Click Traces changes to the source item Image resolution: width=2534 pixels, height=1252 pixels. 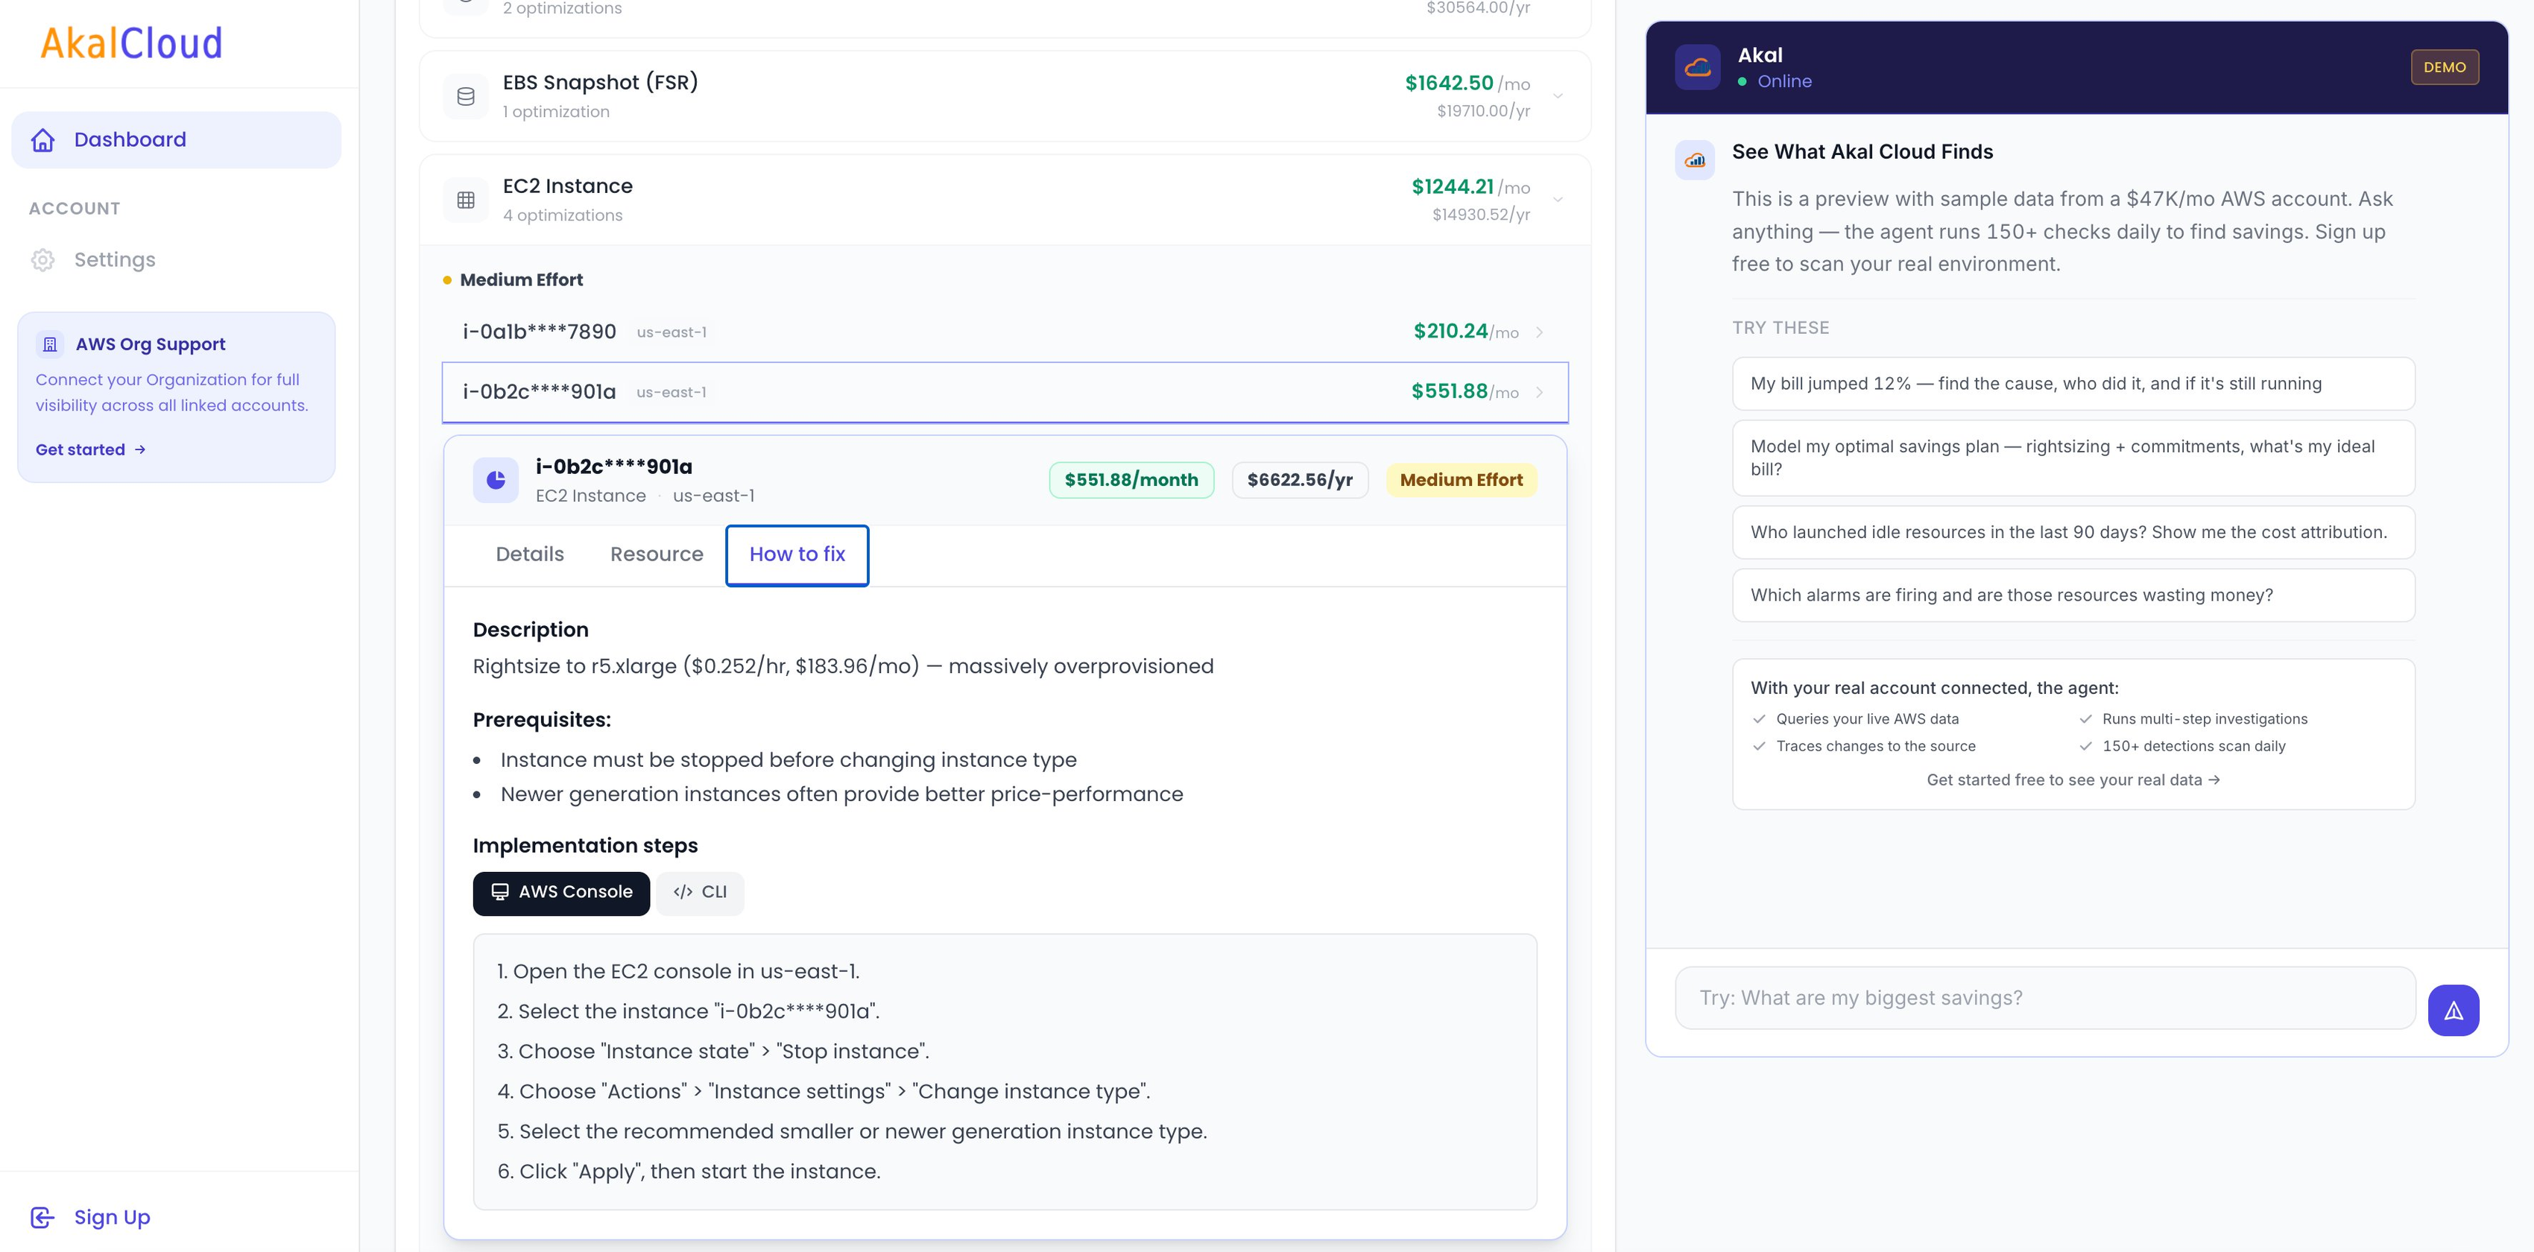[1875, 747]
